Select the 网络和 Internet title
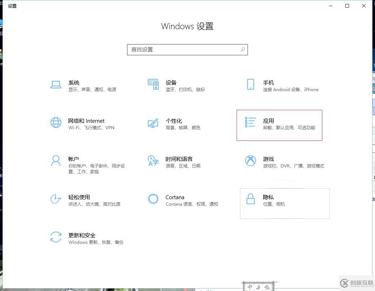 click(86, 121)
